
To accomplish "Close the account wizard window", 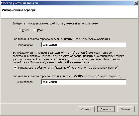I will (x=136, y=3).
